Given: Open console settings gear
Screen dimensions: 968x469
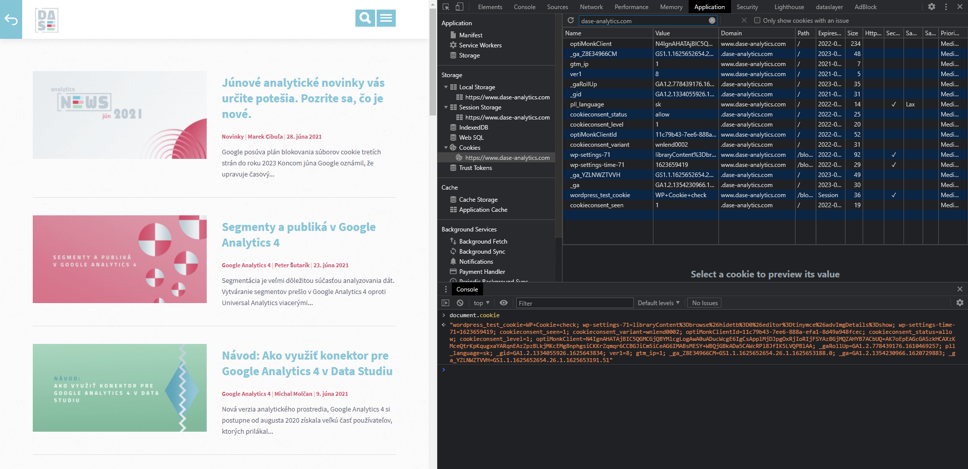Looking at the screenshot, I should tap(960, 303).
